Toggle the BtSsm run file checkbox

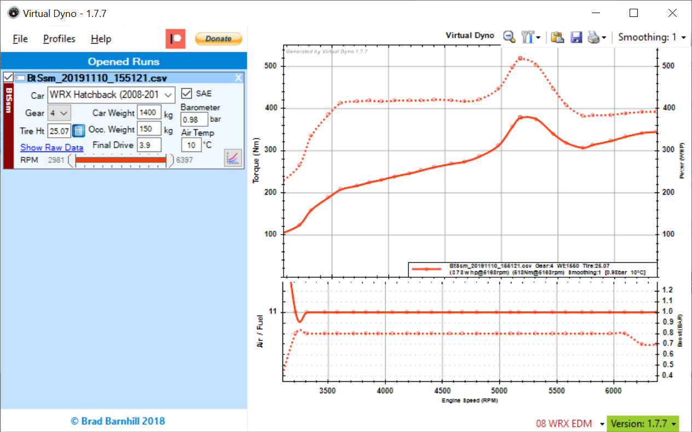8,78
